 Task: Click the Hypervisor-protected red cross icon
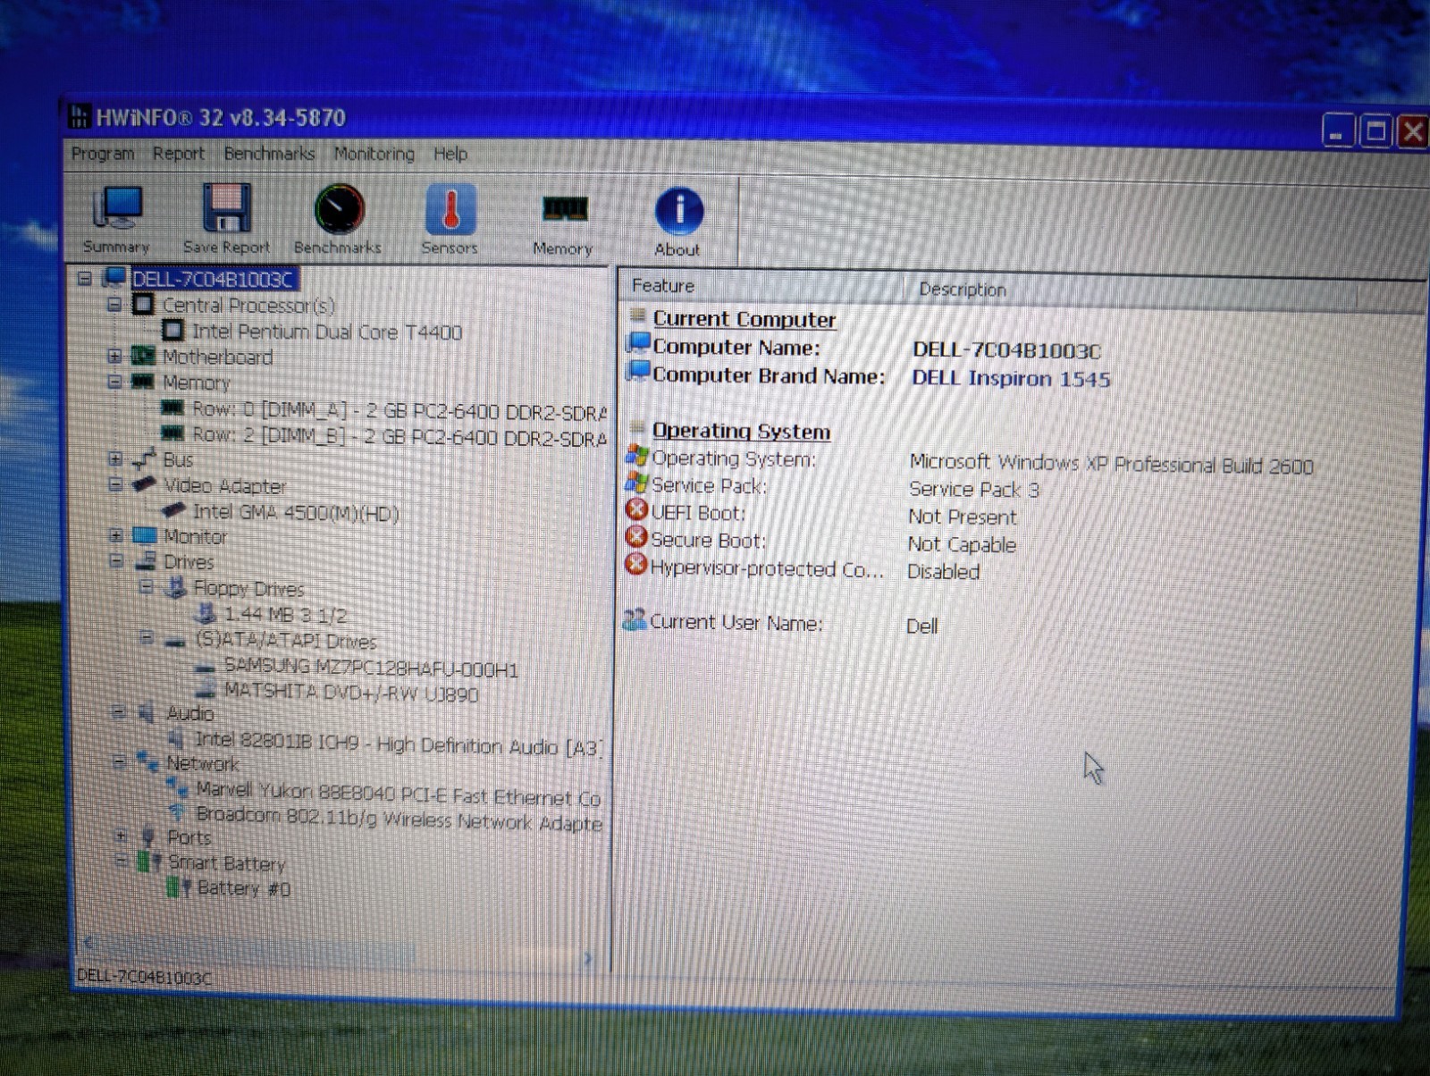[x=635, y=565]
